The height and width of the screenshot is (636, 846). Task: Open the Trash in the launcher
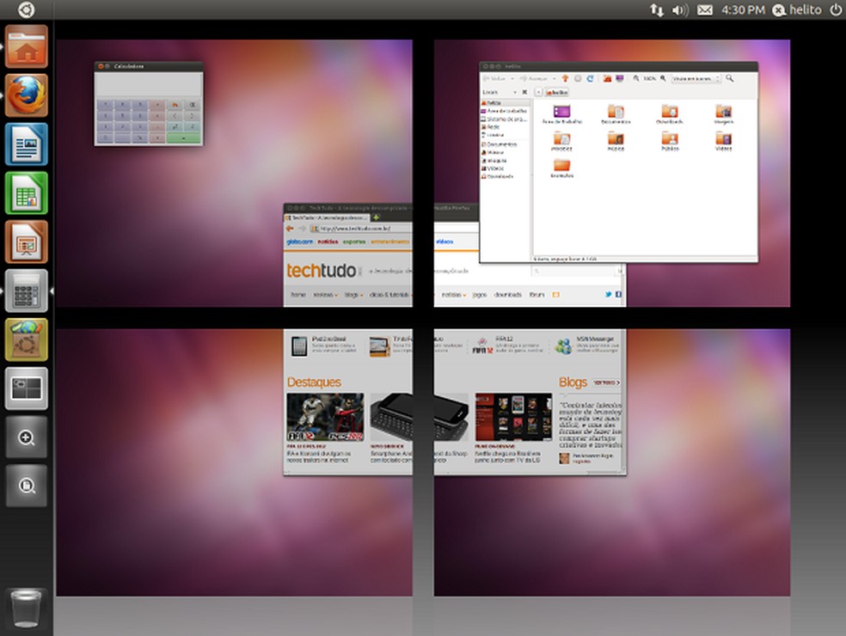click(x=26, y=608)
